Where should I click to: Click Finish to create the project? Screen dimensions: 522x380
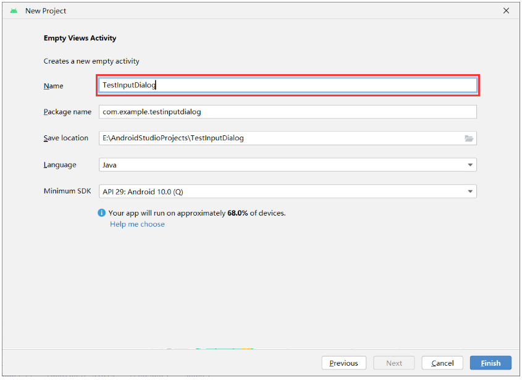pyautogui.click(x=490, y=363)
